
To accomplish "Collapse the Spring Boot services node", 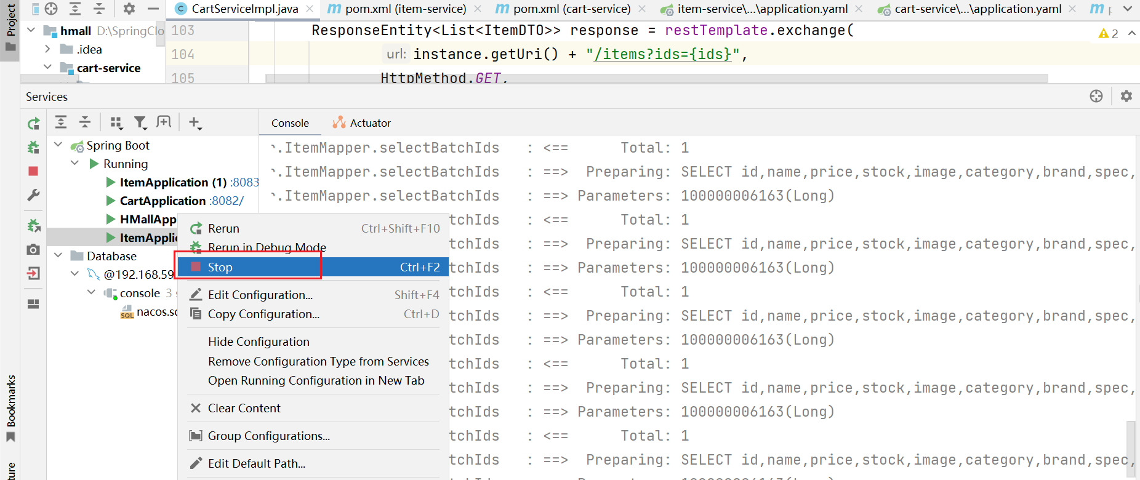I will (x=58, y=145).
